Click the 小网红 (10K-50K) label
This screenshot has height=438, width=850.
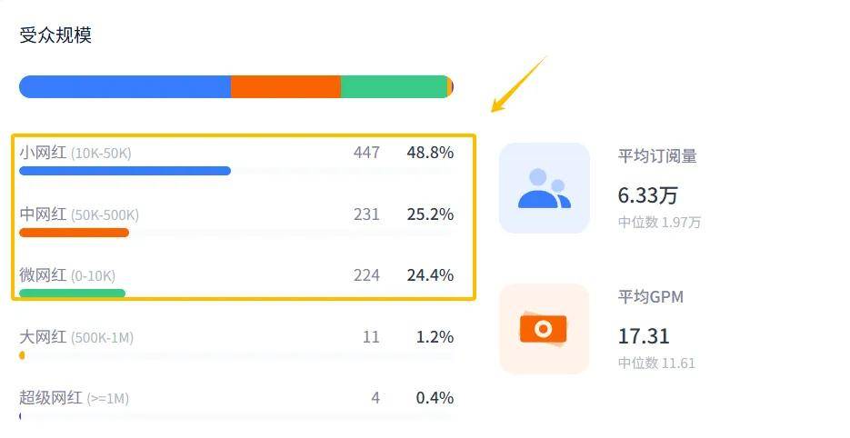click(75, 153)
